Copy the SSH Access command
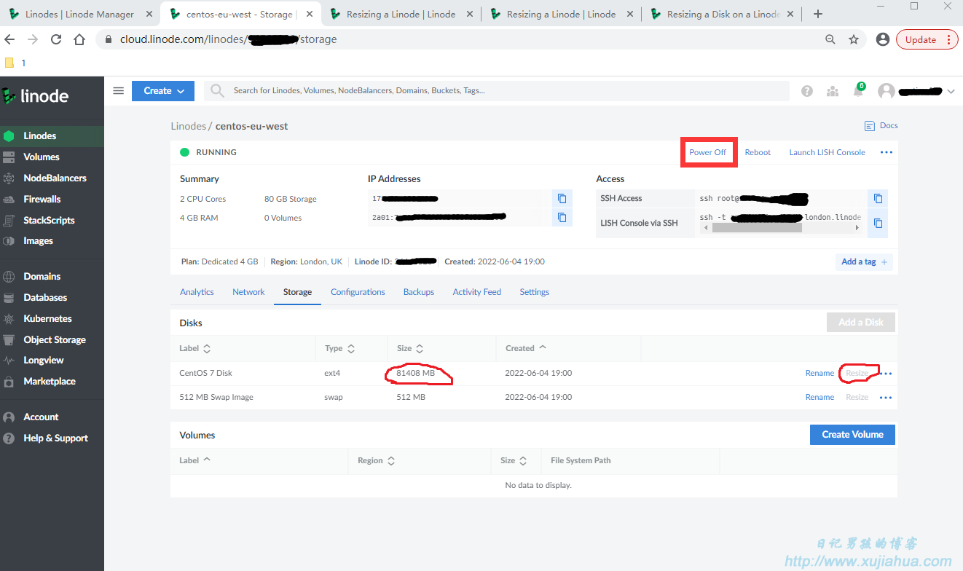The width and height of the screenshot is (963, 571). pos(878,198)
